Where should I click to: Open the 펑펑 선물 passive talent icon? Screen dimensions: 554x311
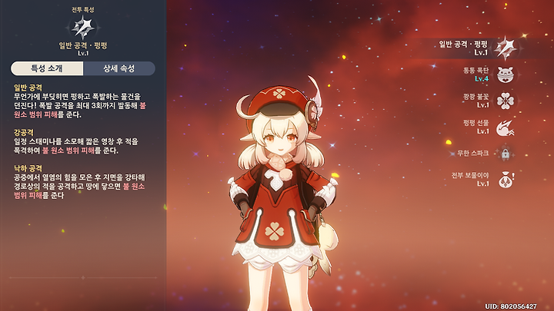tap(506, 127)
